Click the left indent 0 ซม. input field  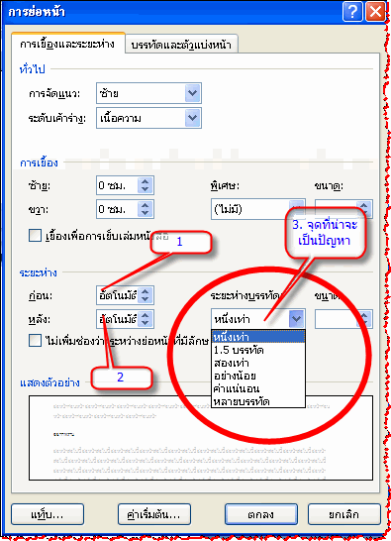pyautogui.click(x=117, y=185)
